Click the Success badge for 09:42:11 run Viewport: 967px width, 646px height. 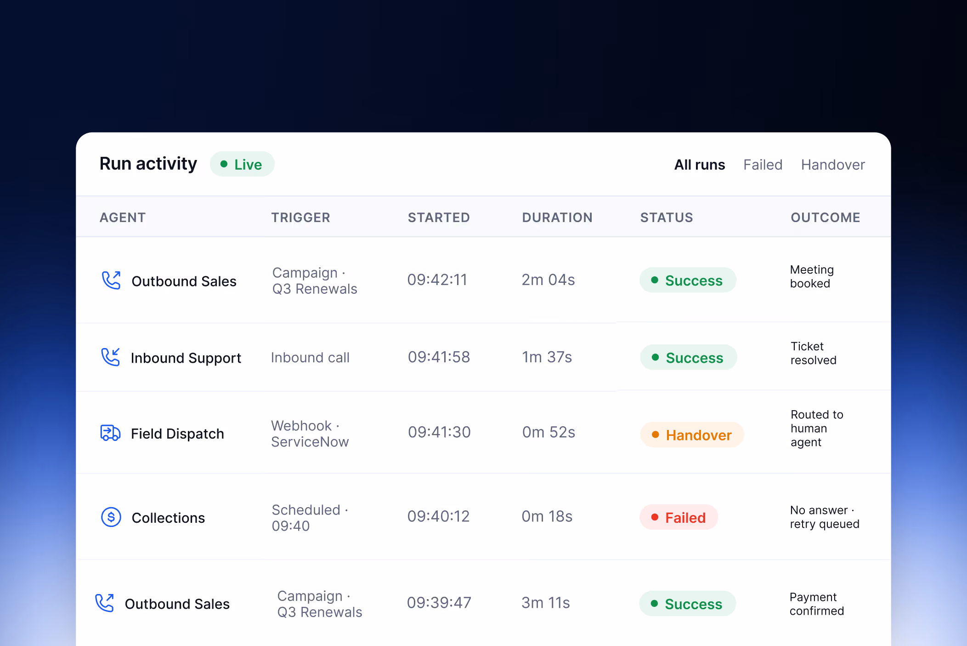[688, 280]
